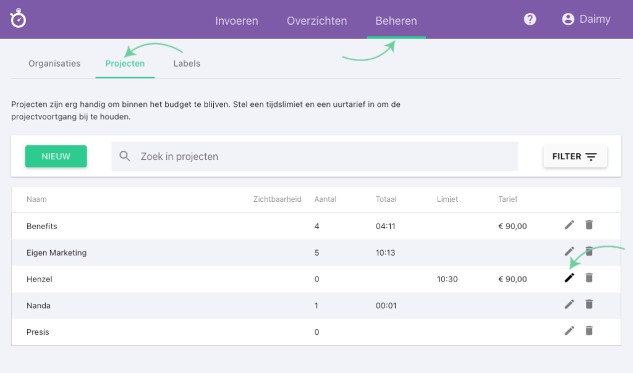Focus the Zoek in projecten search field

[321, 157]
